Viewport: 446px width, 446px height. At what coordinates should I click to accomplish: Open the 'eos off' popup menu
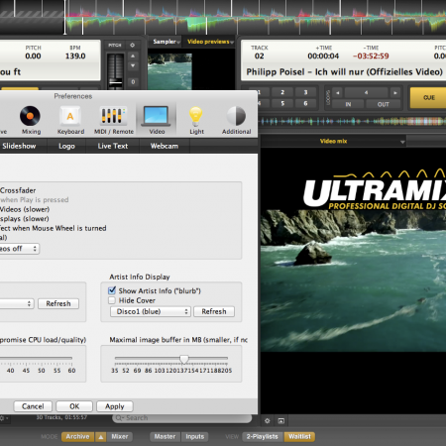pyautogui.click(x=19, y=249)
